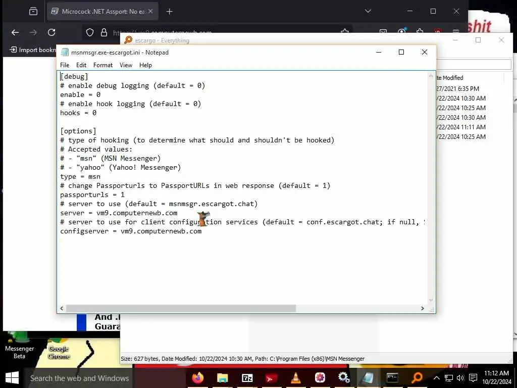Screen dimensions: 517x388
Task: Open Firefox hamburger menu
Action: click(456, 32)
